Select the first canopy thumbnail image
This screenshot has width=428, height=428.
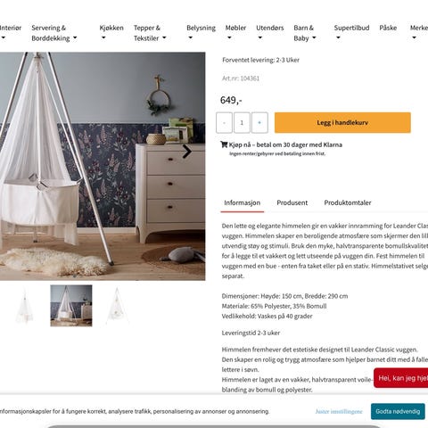(x=25, y=306)
